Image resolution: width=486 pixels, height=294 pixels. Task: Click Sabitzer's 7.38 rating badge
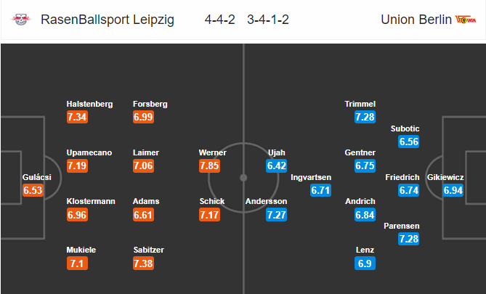click(x=143, y=264)
